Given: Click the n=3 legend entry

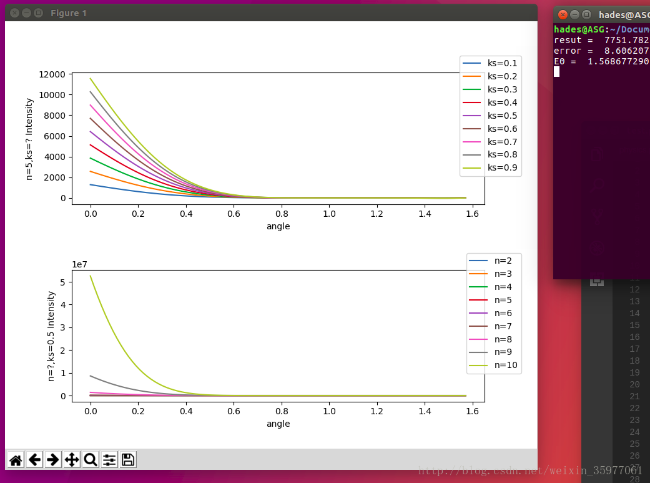Looking at the screenshot, I should [490, 274].
